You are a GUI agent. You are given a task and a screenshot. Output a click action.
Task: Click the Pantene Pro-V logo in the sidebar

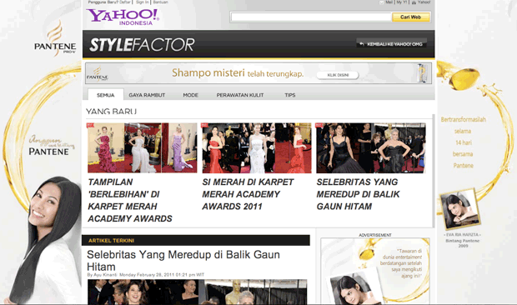pos(55,38)
